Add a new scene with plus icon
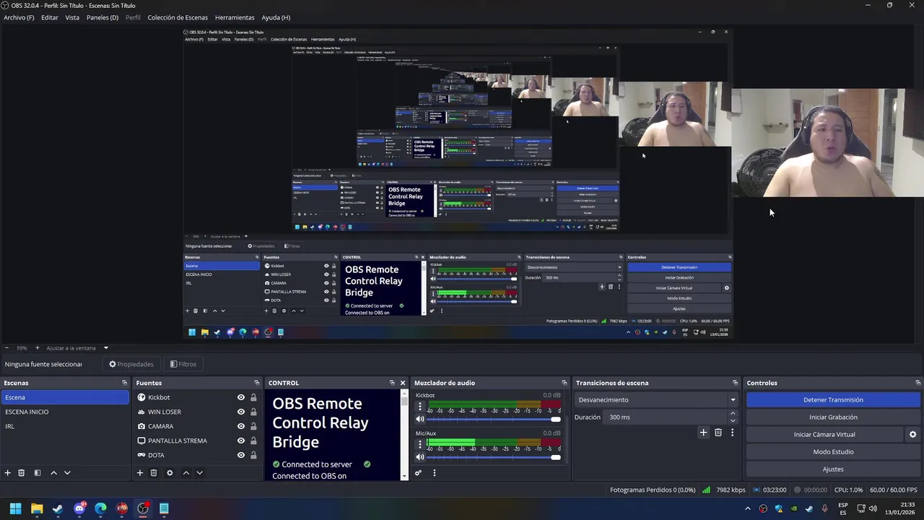Image resolution: width=924 pixels, height=520 pixels. [8, 473]
